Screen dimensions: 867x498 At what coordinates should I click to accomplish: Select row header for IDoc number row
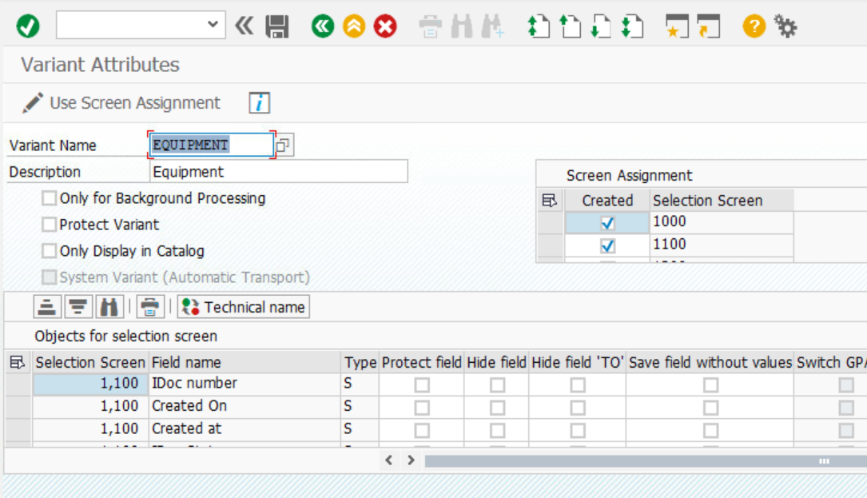[18, 384]
